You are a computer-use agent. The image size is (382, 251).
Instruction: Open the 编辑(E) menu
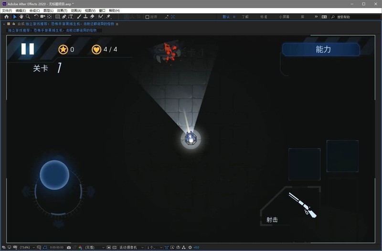click(21, 11)
